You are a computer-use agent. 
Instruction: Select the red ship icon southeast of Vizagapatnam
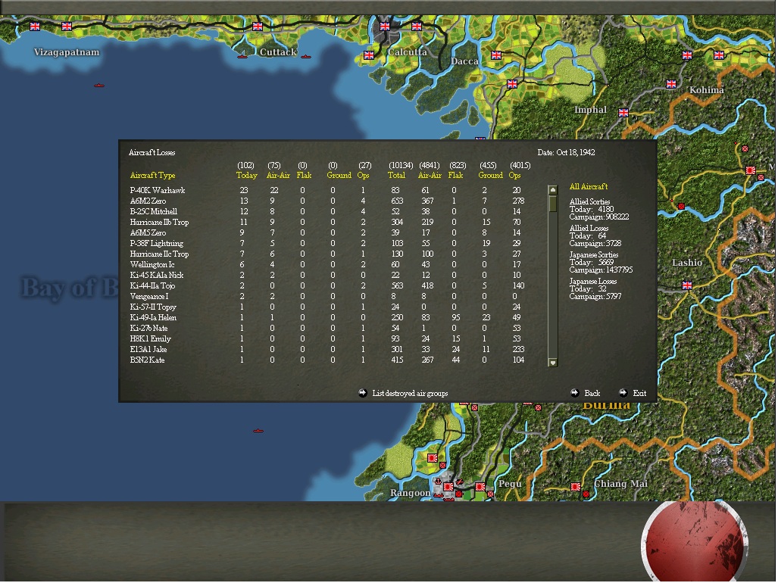(x=99, y=86)
